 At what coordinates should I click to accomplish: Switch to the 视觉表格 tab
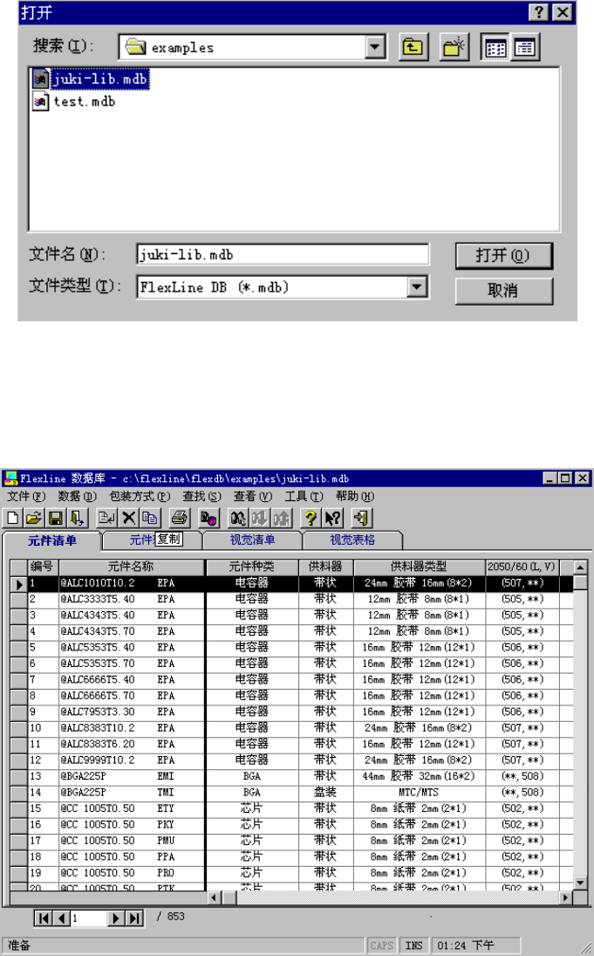tap(352, 540)
